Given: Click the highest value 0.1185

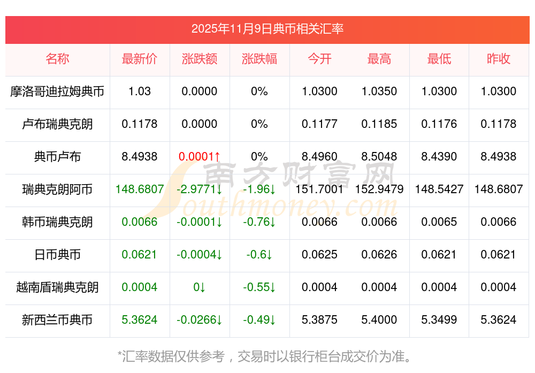Looking at the screenshot, I should pos(379,124).
